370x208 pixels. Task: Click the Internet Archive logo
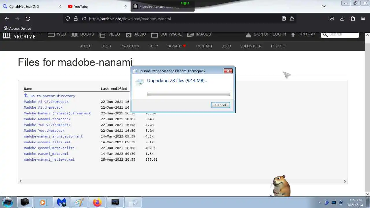[x=22, y=35]
